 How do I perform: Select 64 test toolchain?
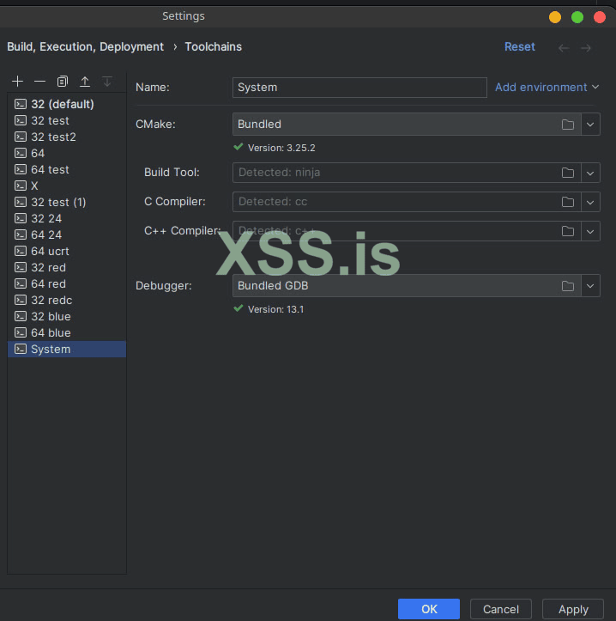[x=67, y=169]
